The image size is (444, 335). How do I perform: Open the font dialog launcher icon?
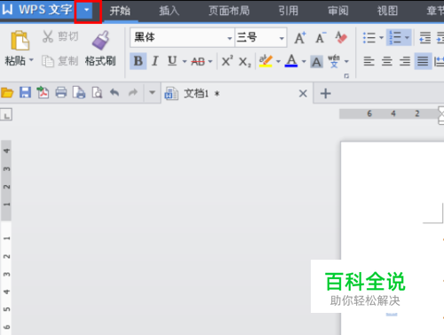click(346, 76)
